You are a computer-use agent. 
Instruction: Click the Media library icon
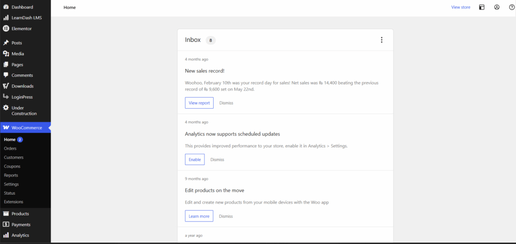pyautogui.click(x=6, y=53)
